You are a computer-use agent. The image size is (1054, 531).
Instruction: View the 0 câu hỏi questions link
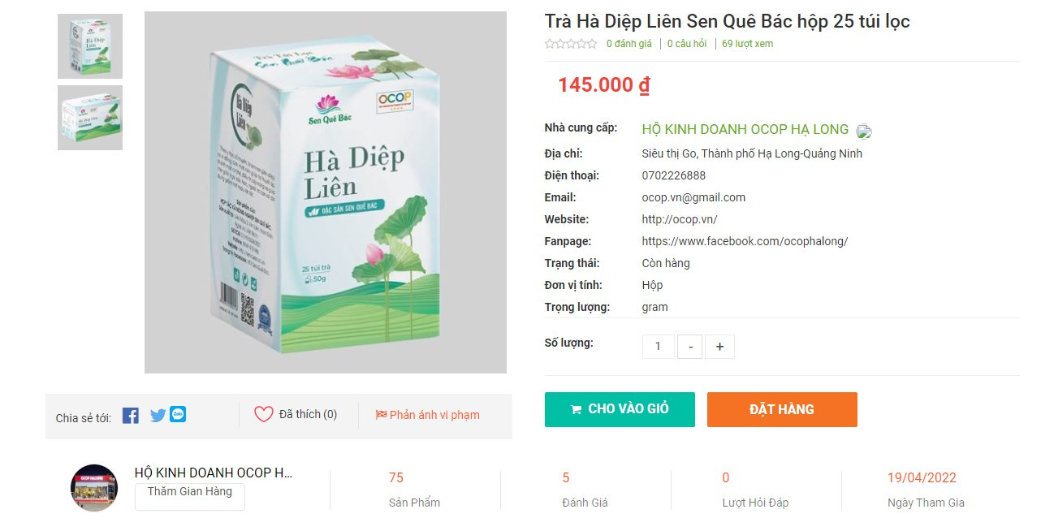(687, 44)
